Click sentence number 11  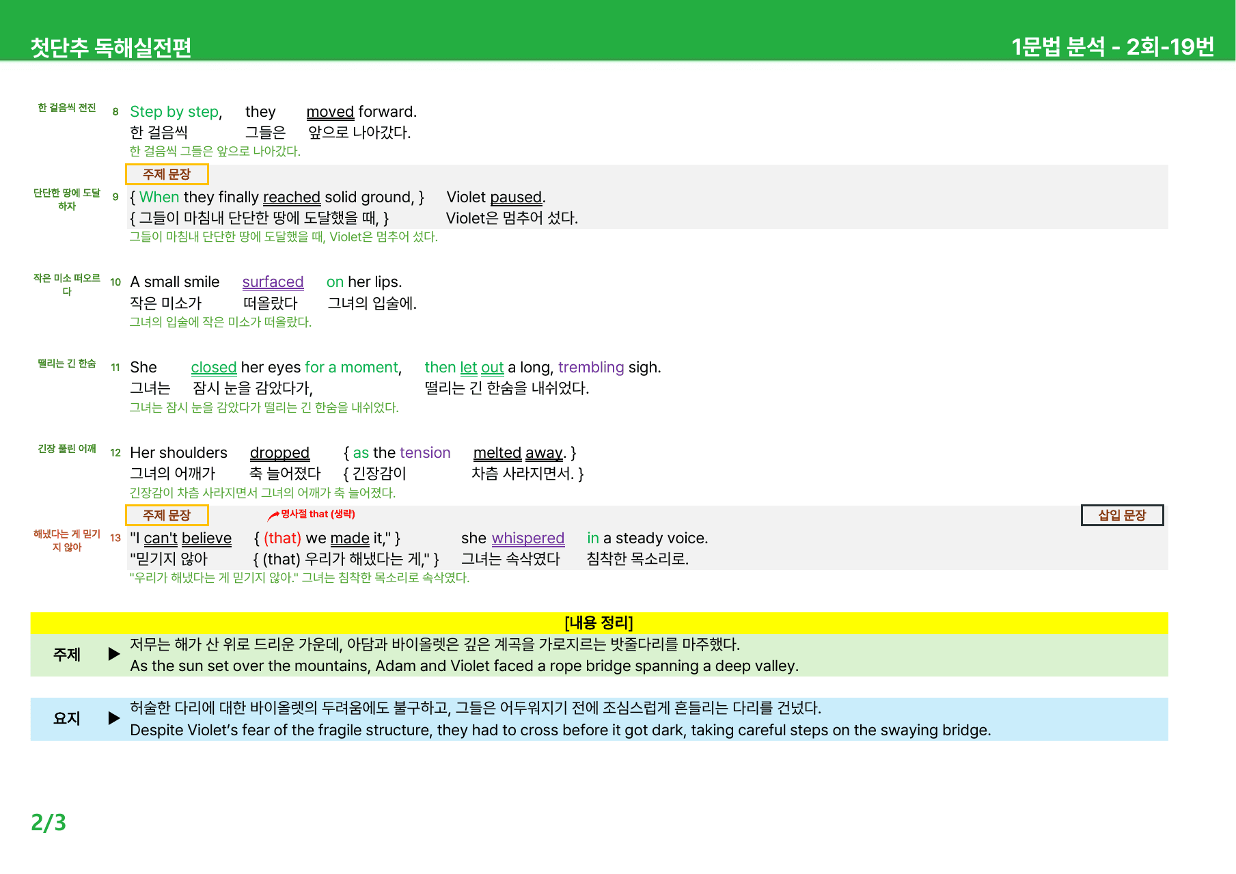[x=115, y=368]
